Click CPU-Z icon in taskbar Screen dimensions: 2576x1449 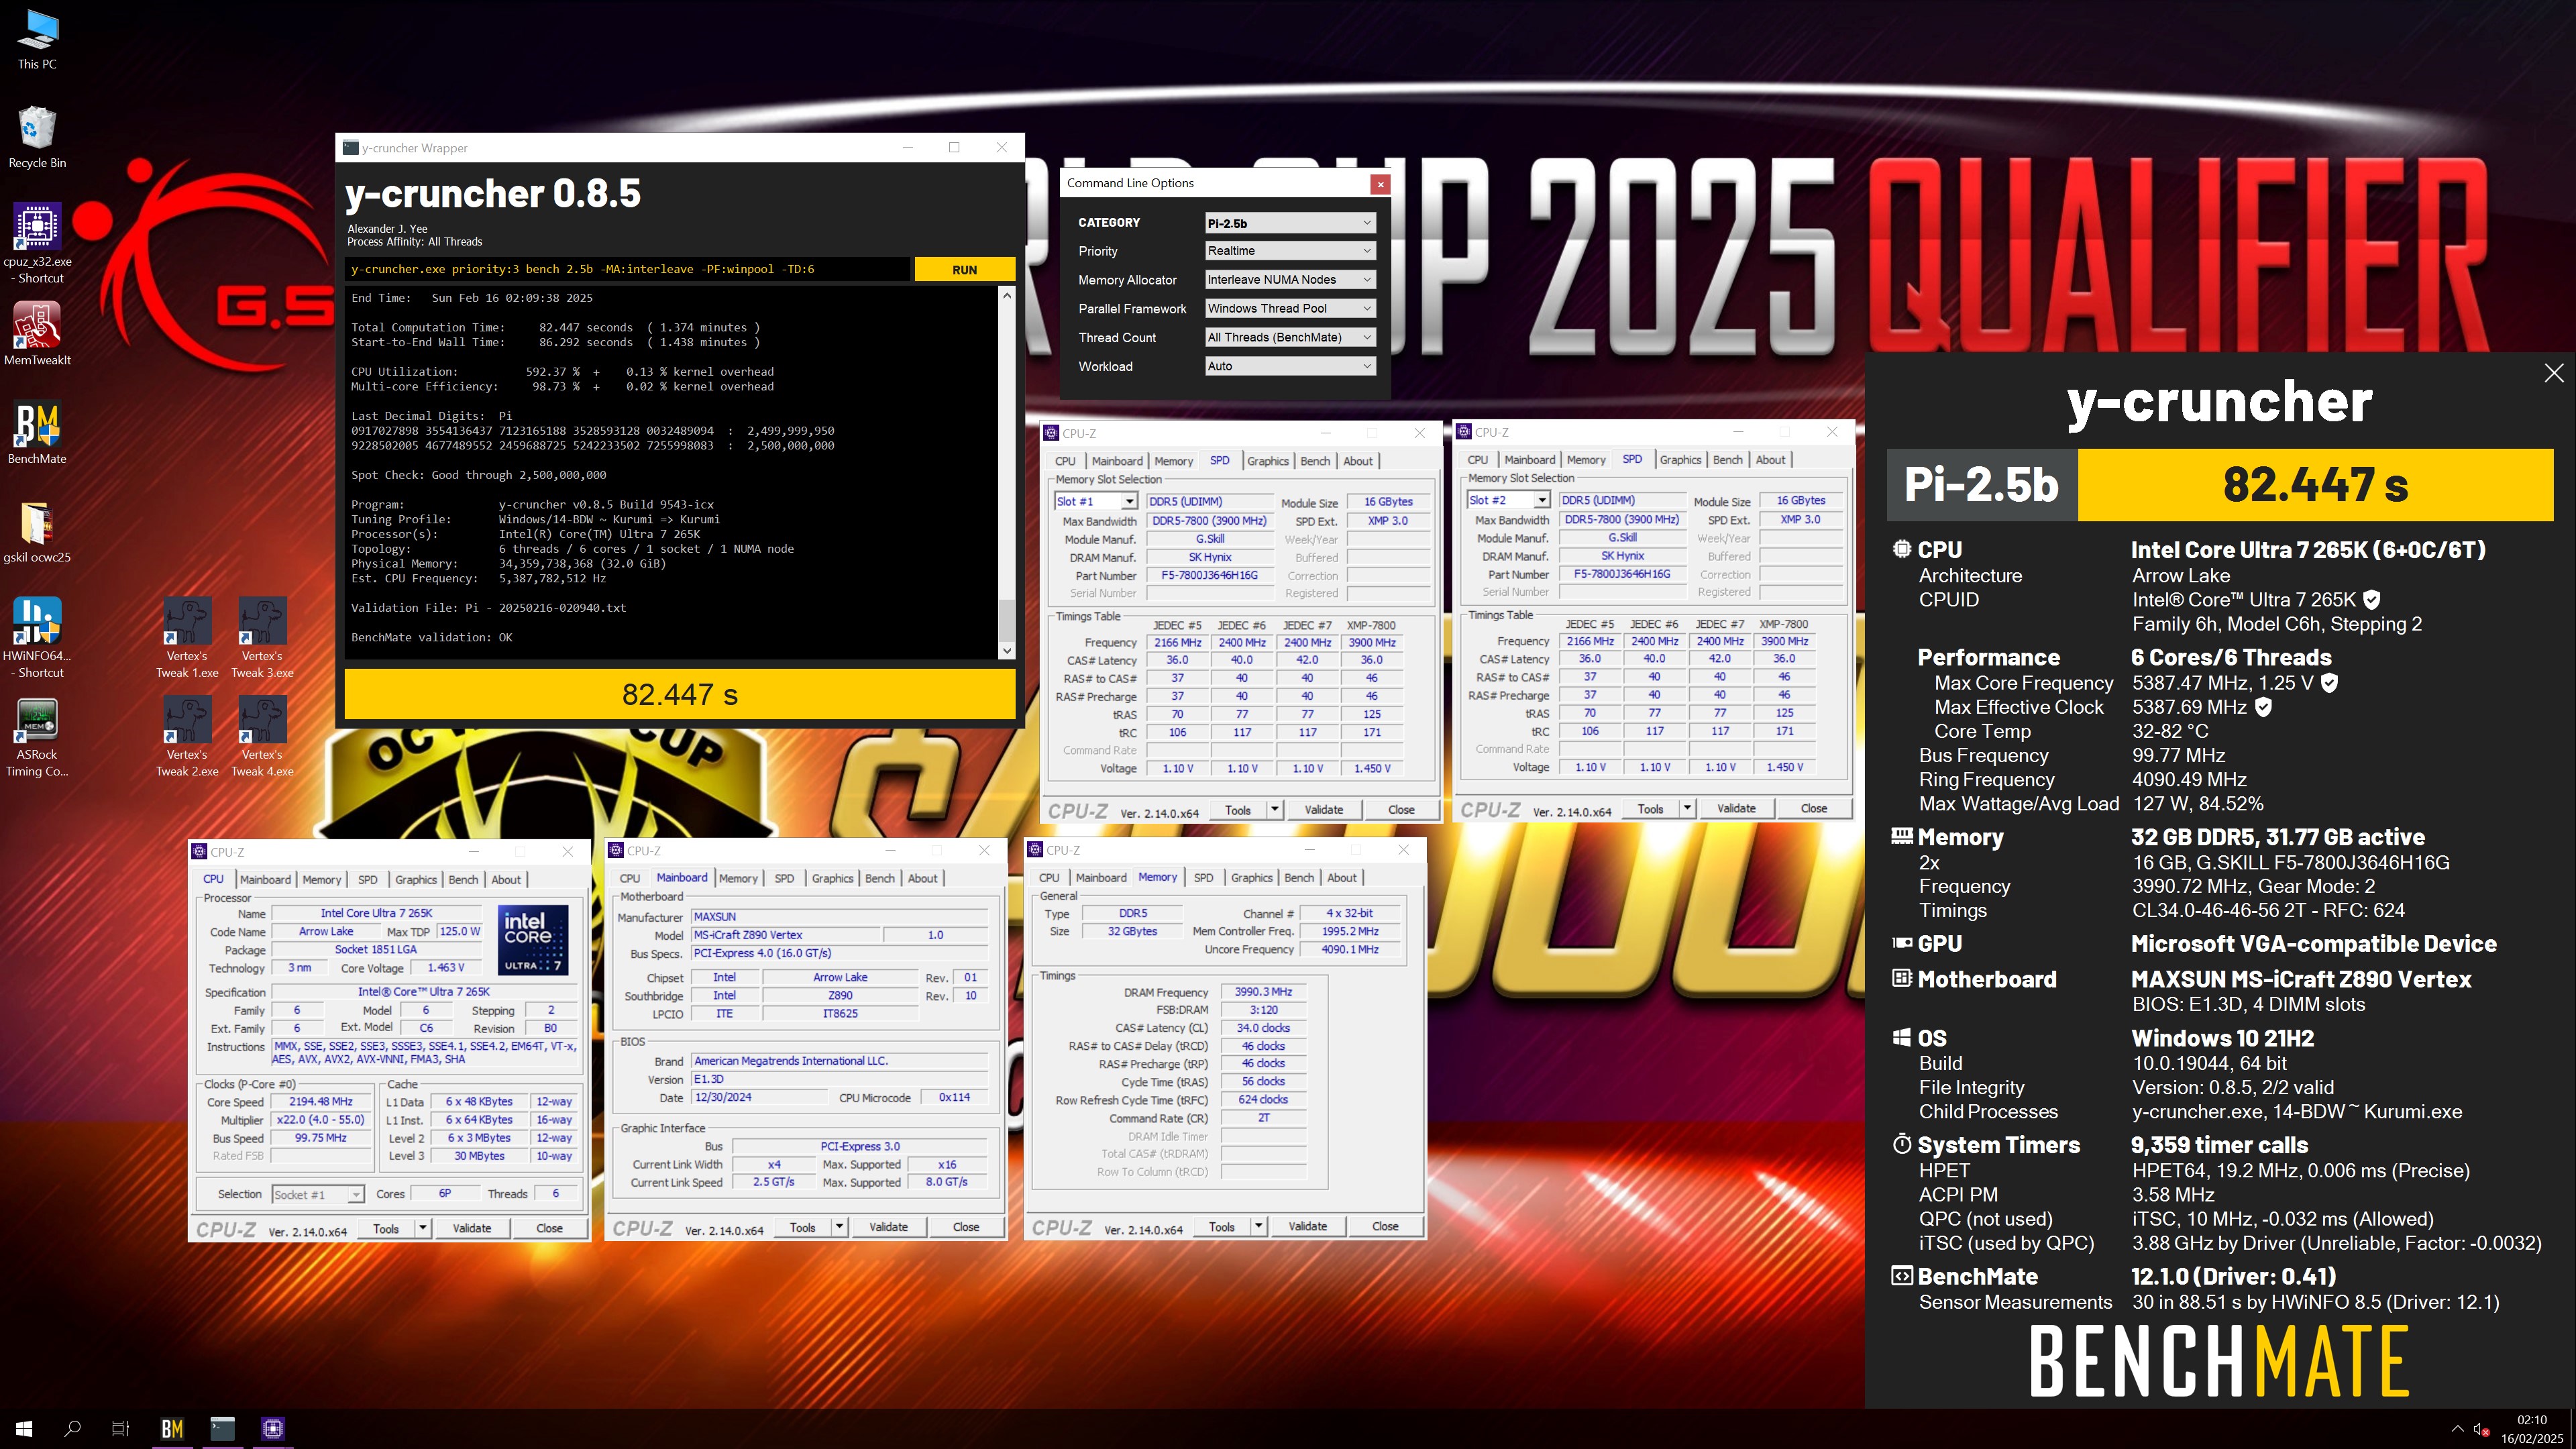pos(273,1428)
